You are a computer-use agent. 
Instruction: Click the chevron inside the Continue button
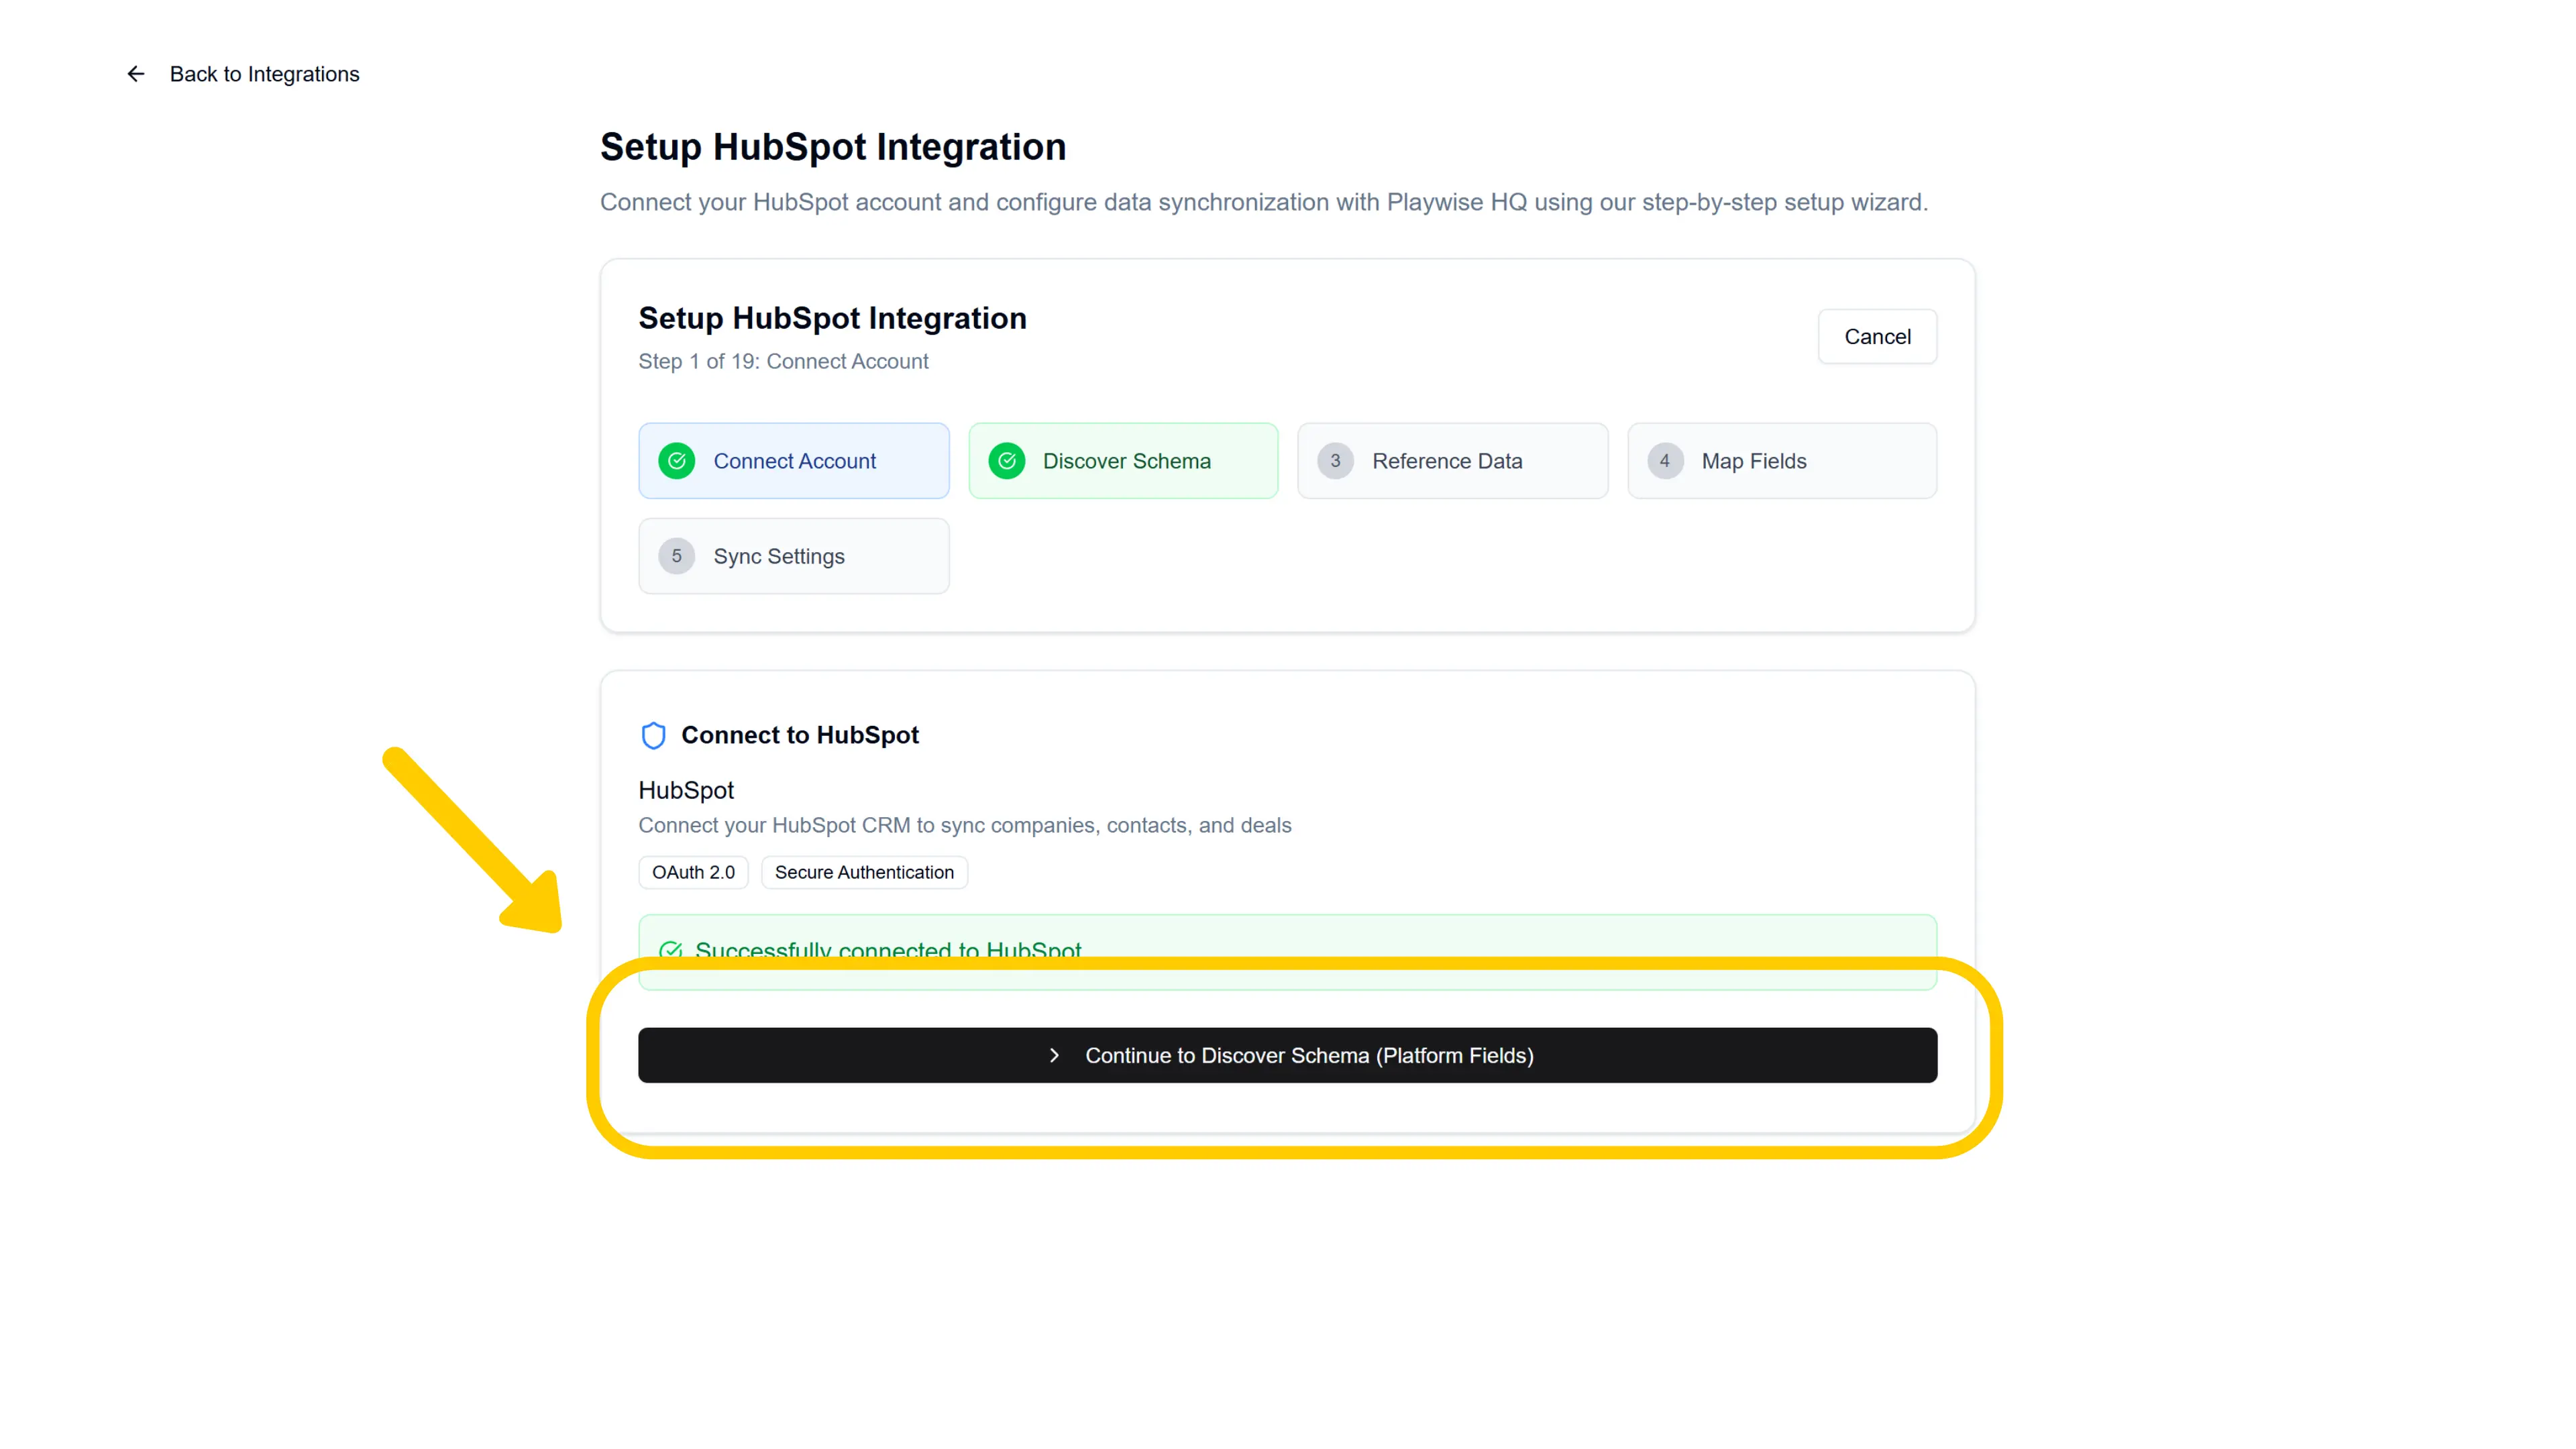1054,1055
